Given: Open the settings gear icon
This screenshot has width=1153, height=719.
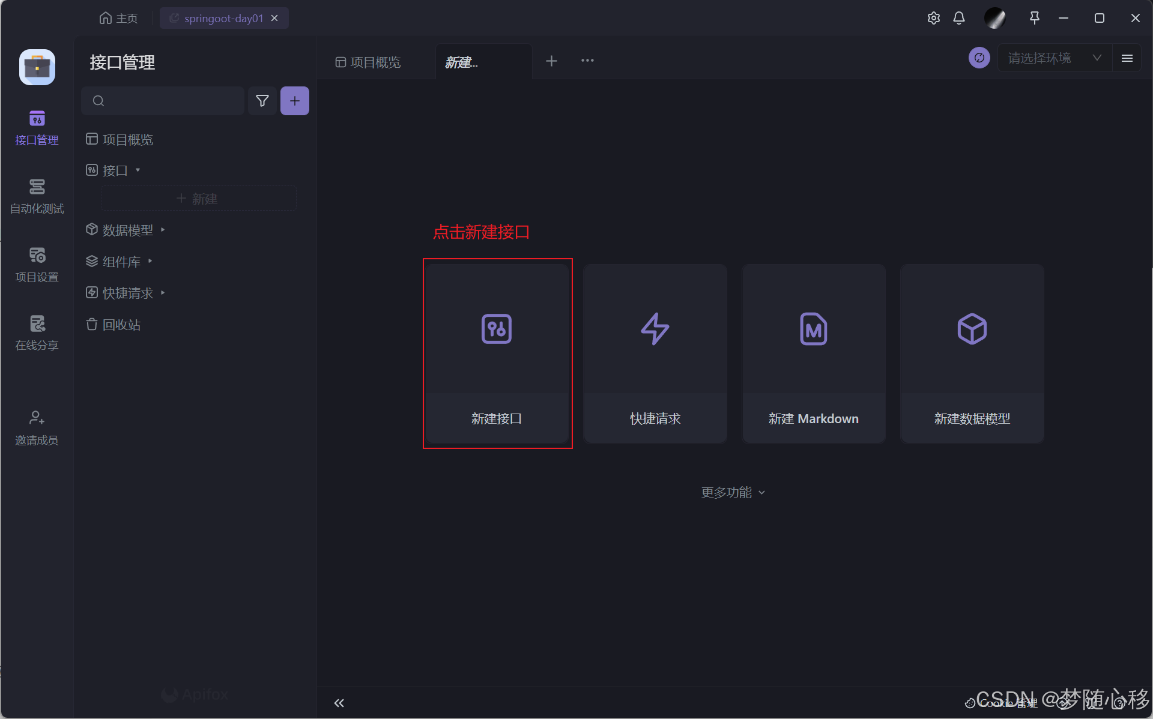Looking at the screenshot, I should tap(933, 18).
